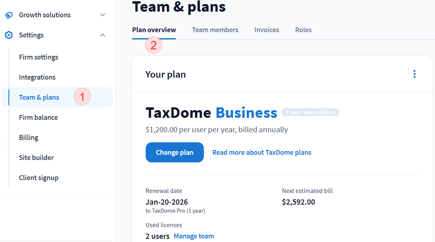
Task: Collapse the Settings section chevron
Action: pos(103,35)
